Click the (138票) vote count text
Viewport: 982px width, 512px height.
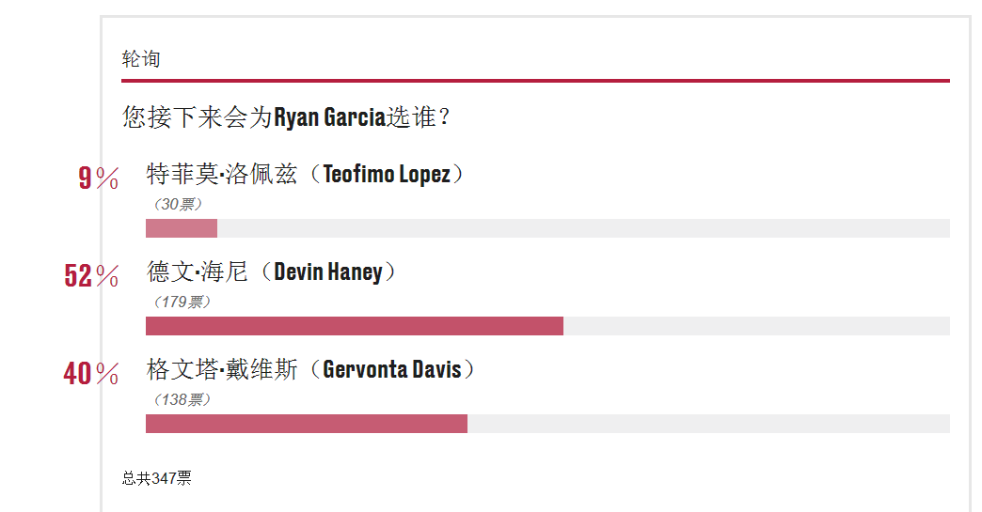(x=182, y=399)
